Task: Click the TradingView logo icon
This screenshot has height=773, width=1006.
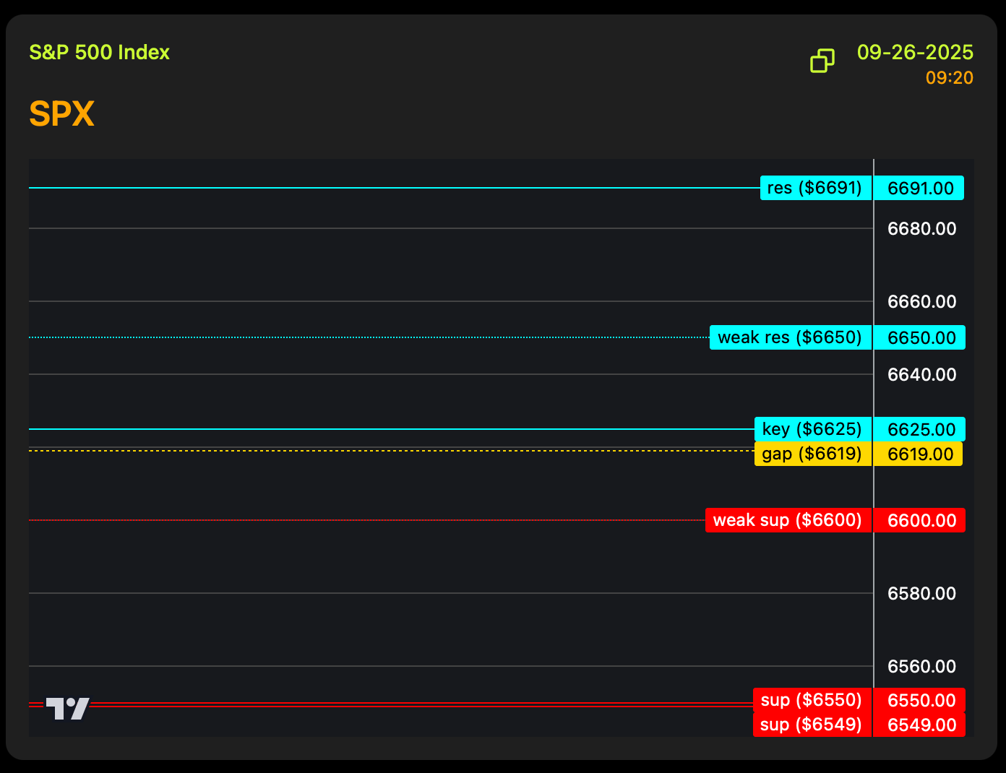Action: (x=68, y=708)
